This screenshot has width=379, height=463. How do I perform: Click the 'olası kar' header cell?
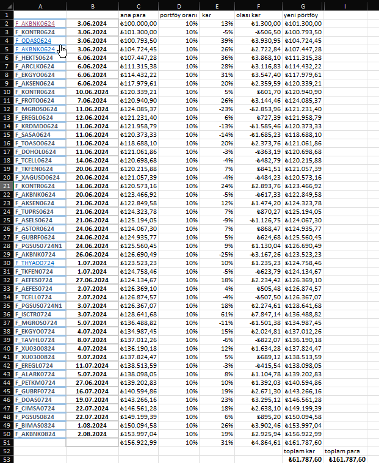pyautogui.click(x=258, y=15)
